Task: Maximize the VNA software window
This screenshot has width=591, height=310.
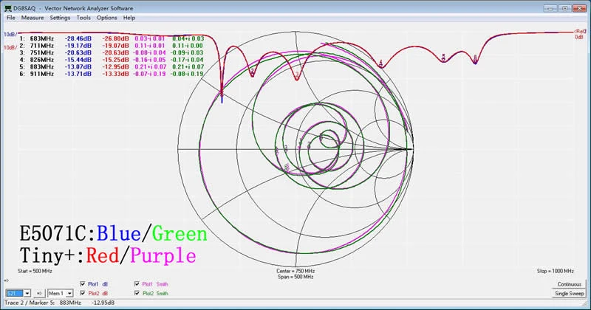Action: click(x=564, y=8)
